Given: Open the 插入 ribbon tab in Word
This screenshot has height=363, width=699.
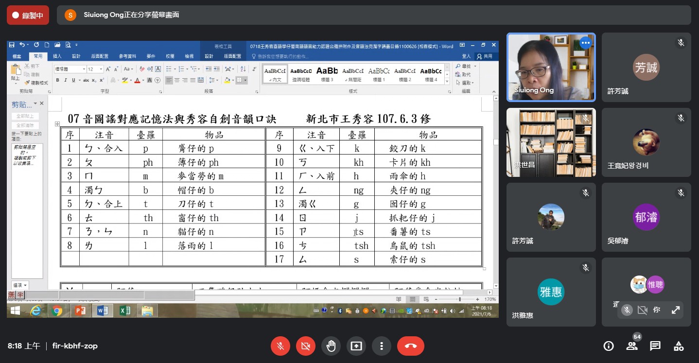Looking at the screenshot, I should pyautogui.click(x=57, y=56).
